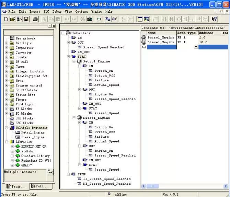Click the Undo toolbar icon
This screenshot has width=230, height=197.
pos(67,19)
